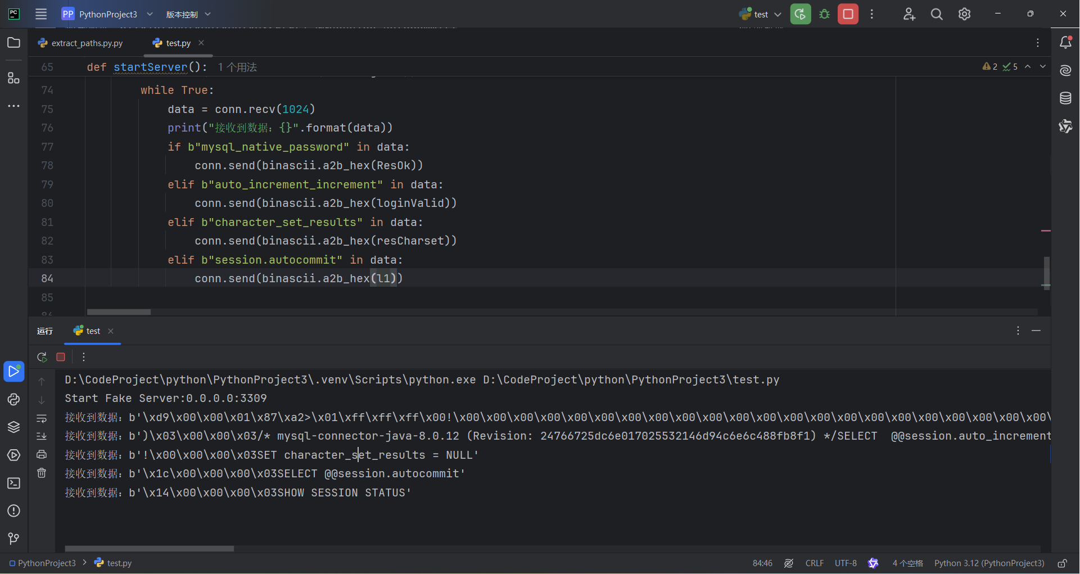The image size is (1080, 574).
Task: Print console output icon
Action: (42, 454)
